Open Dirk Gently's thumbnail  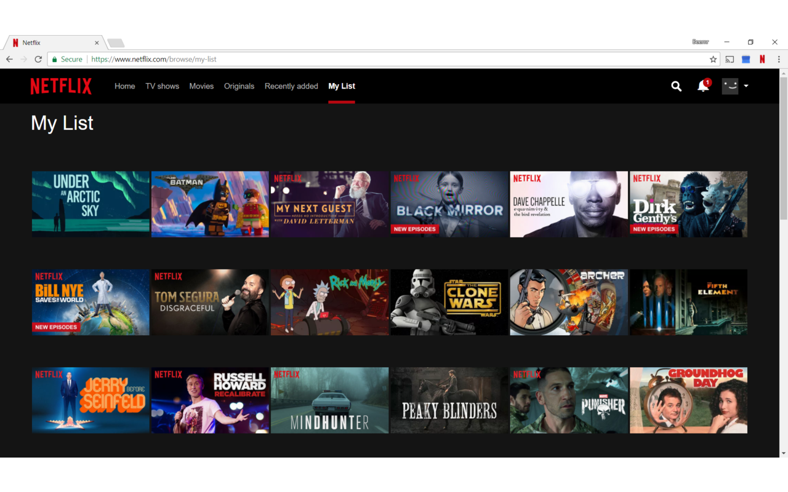coord(688,204)
